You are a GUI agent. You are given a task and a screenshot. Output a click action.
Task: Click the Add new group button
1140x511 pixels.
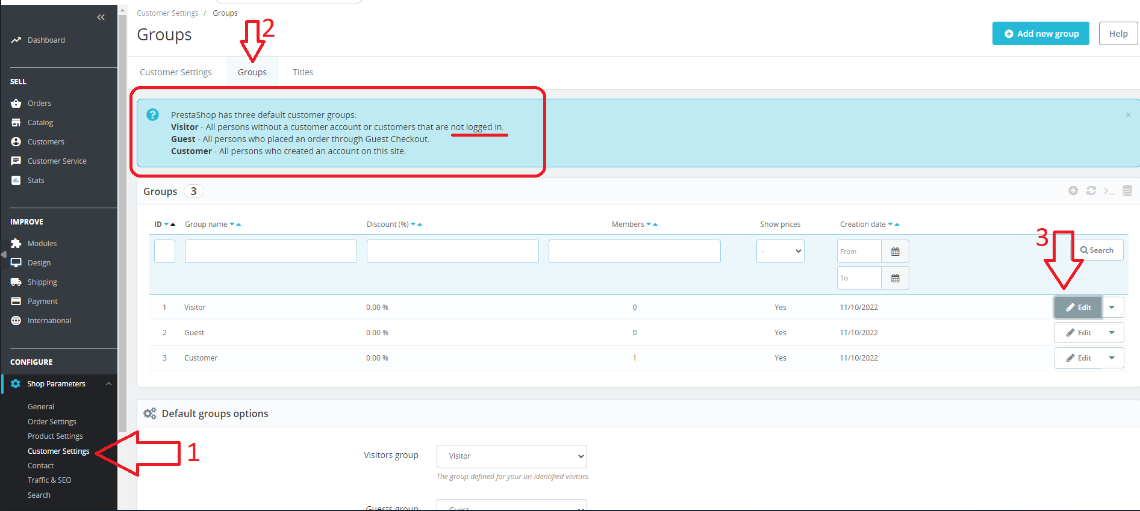[1041, 34]
